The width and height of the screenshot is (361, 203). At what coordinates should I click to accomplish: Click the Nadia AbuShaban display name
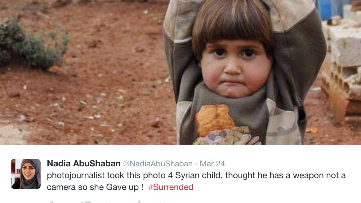click(x=83, y=164)
